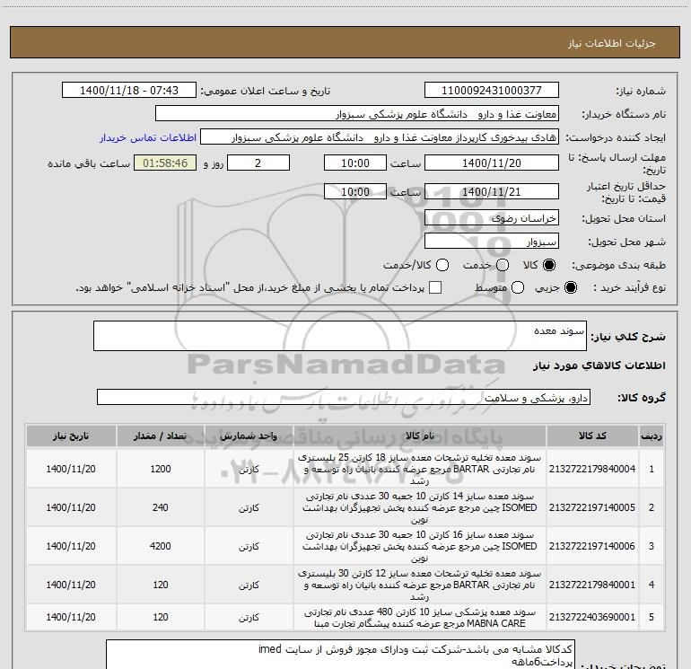
Task: Select the کالا/خدمت radio button
Action: [442, 265]
